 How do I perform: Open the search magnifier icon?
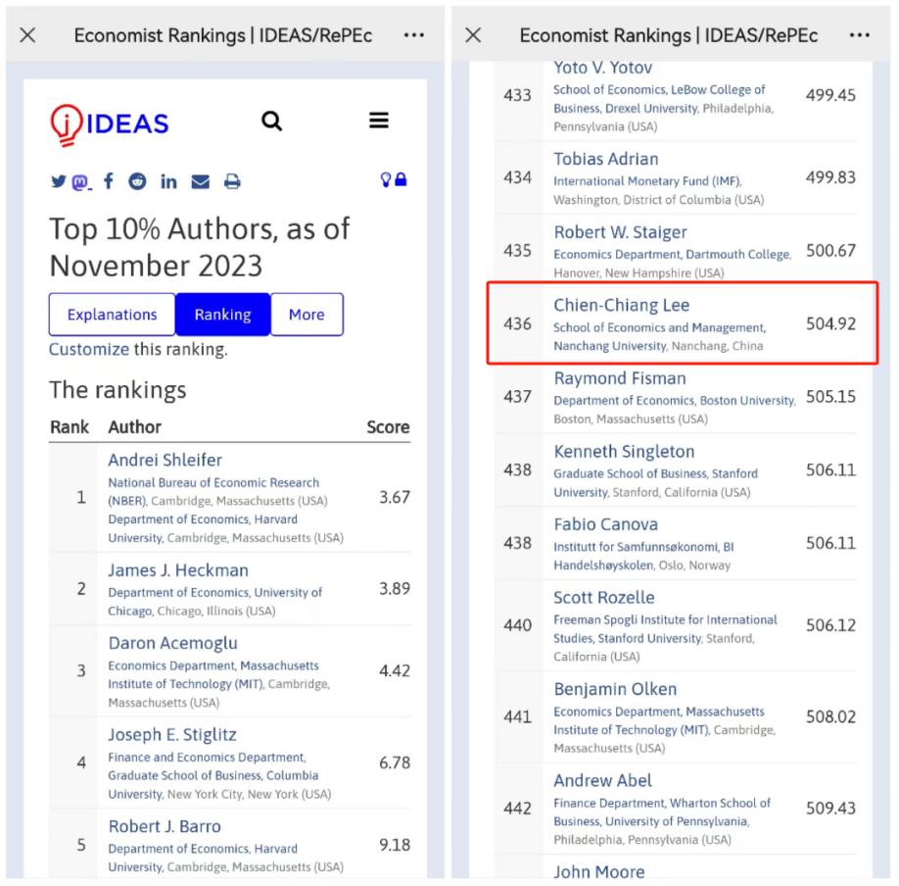272,122
